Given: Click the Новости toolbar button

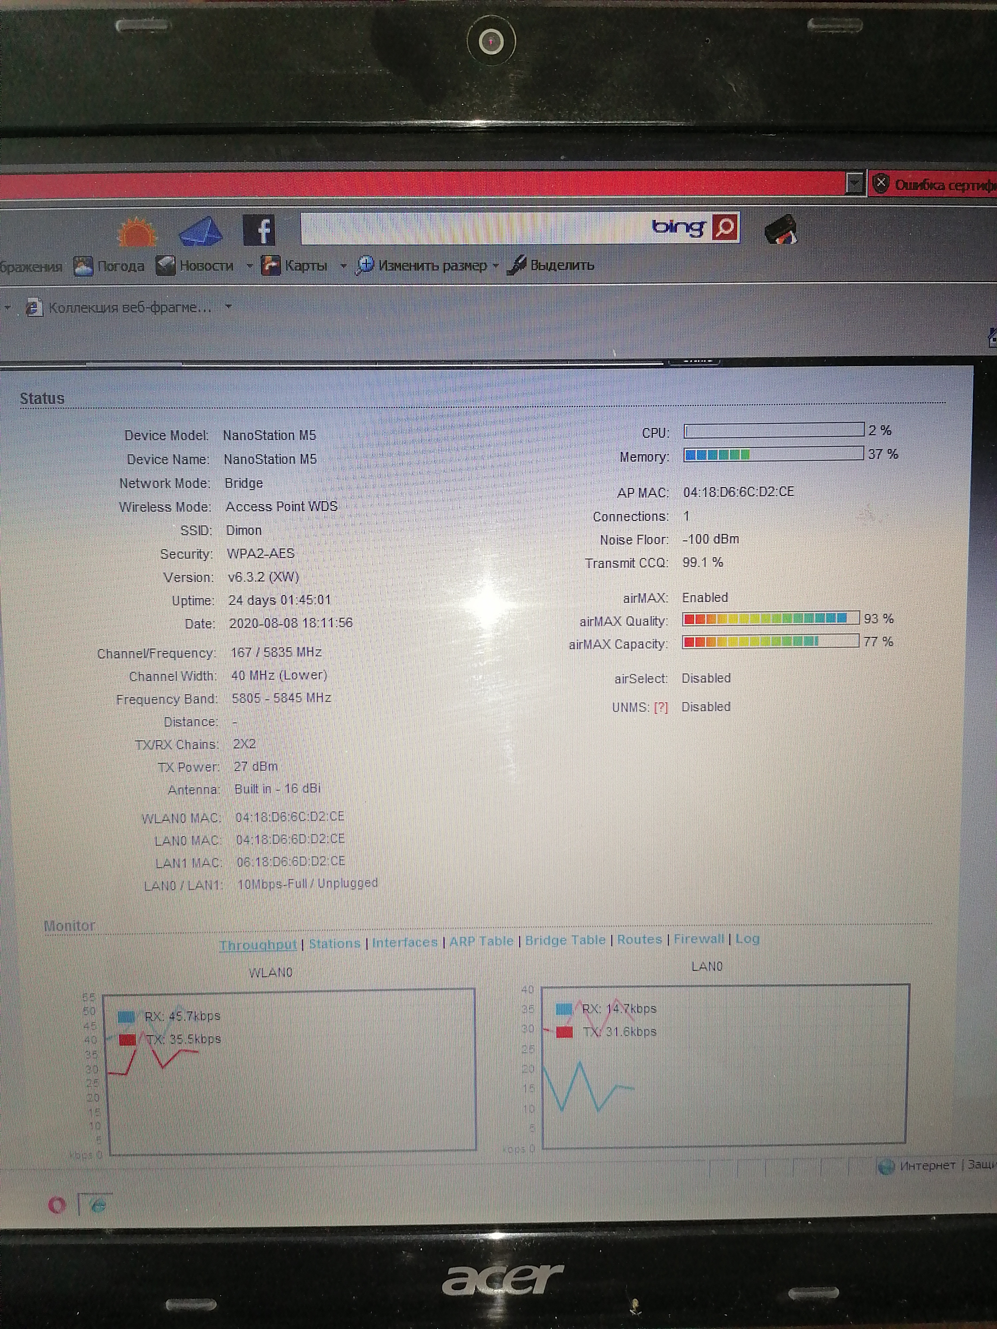Looking at the screenshot, I should tap(195, 265).
